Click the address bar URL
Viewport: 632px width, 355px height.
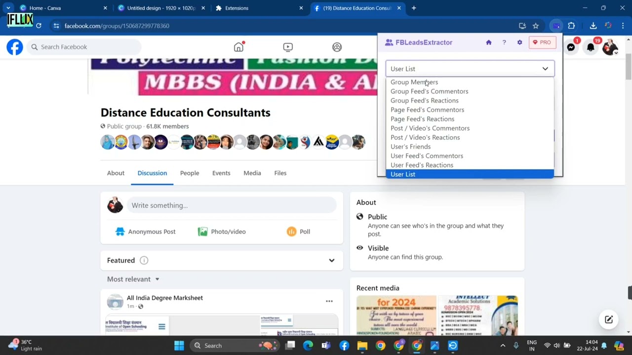(x=117, y=26)
